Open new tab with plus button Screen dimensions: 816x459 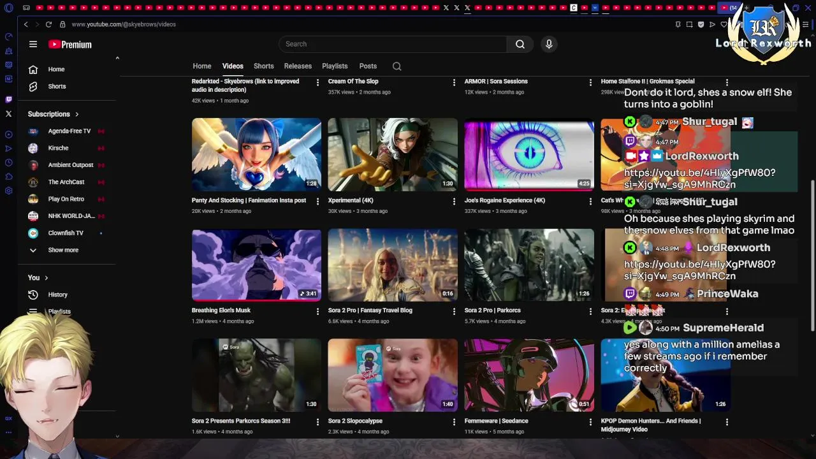(747, 8)
